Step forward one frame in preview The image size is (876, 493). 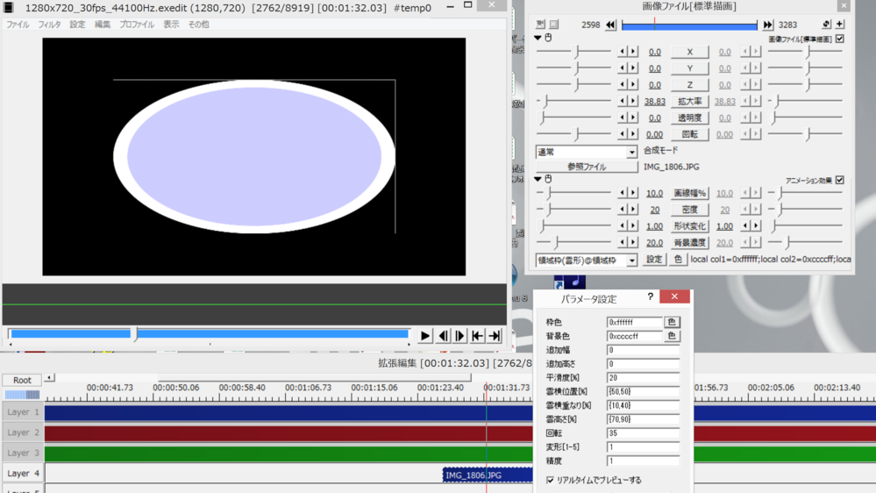click(460, 336)
